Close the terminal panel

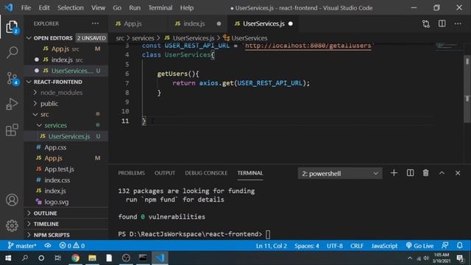click(458, 173)
